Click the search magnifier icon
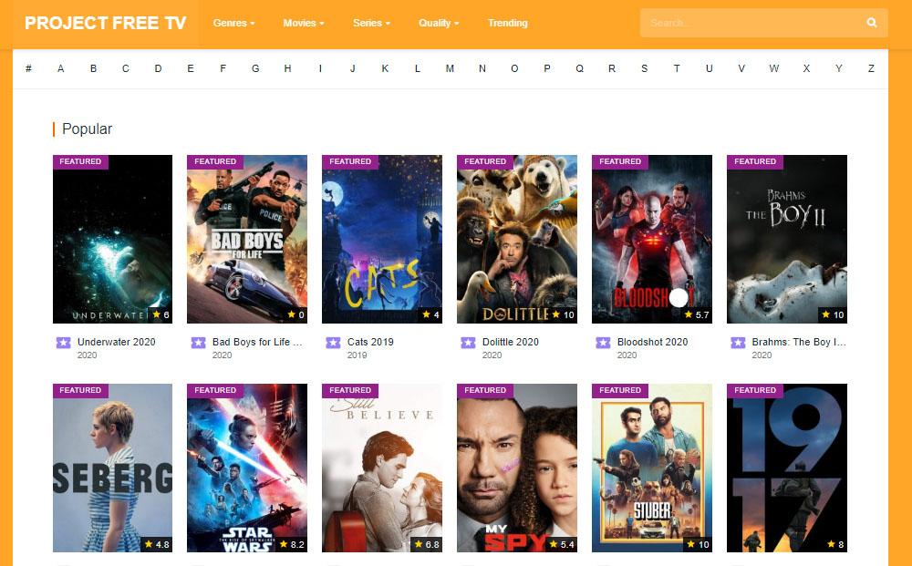The height and width of the screenshot is (566, 912). pos(872,23)
